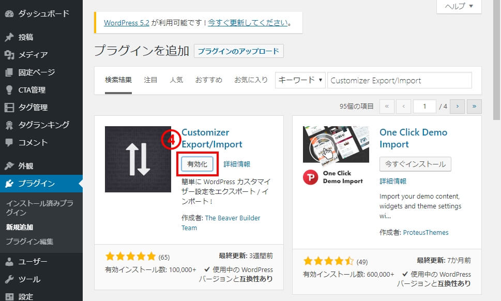
Task: Click the (49) rating count
Action: point(362,262)
